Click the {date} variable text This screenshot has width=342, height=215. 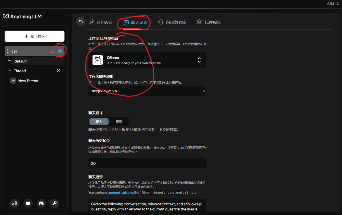coord(159,193)
